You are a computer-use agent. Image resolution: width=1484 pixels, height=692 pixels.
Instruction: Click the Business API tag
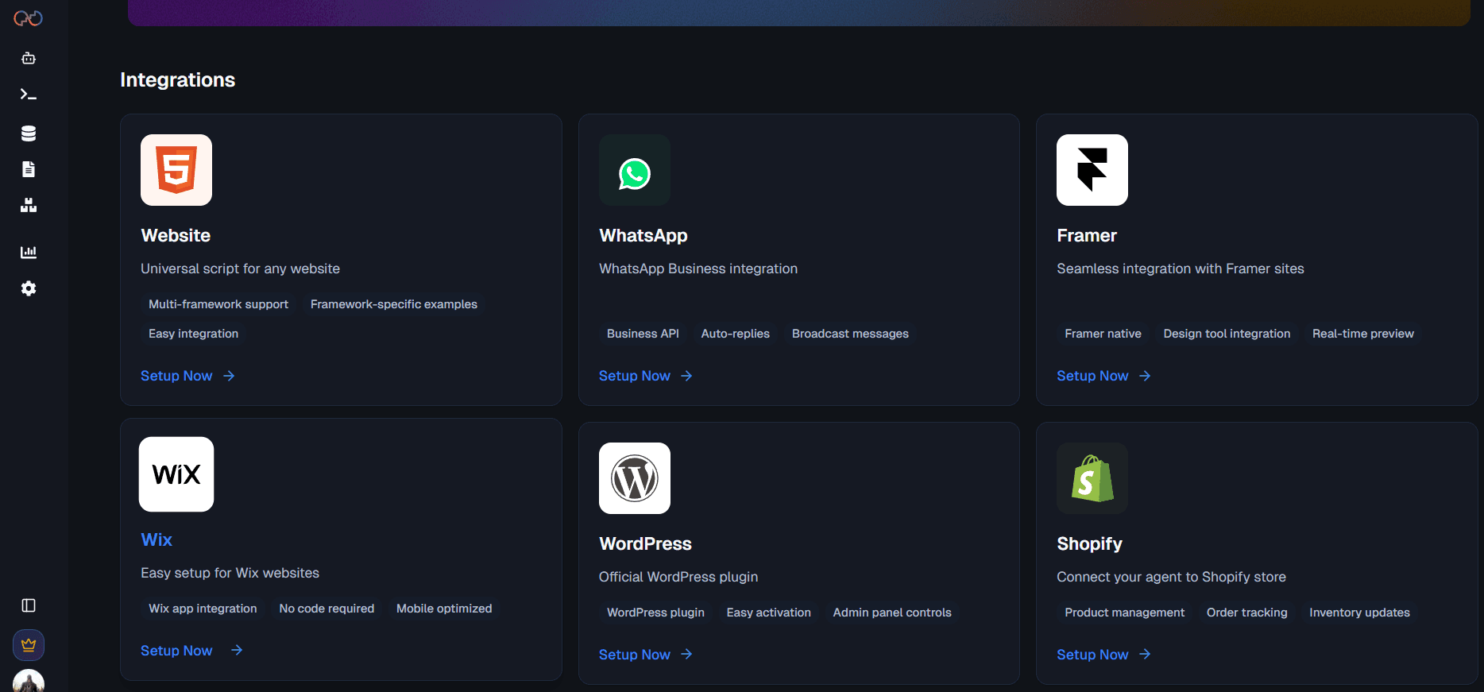(x=643, y=334)
